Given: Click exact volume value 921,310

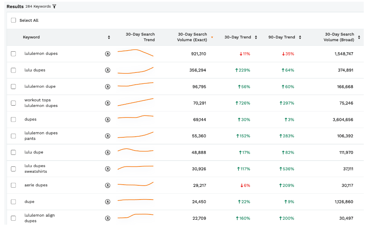Looking at the screenshot, I should click(x=198, y=54).
